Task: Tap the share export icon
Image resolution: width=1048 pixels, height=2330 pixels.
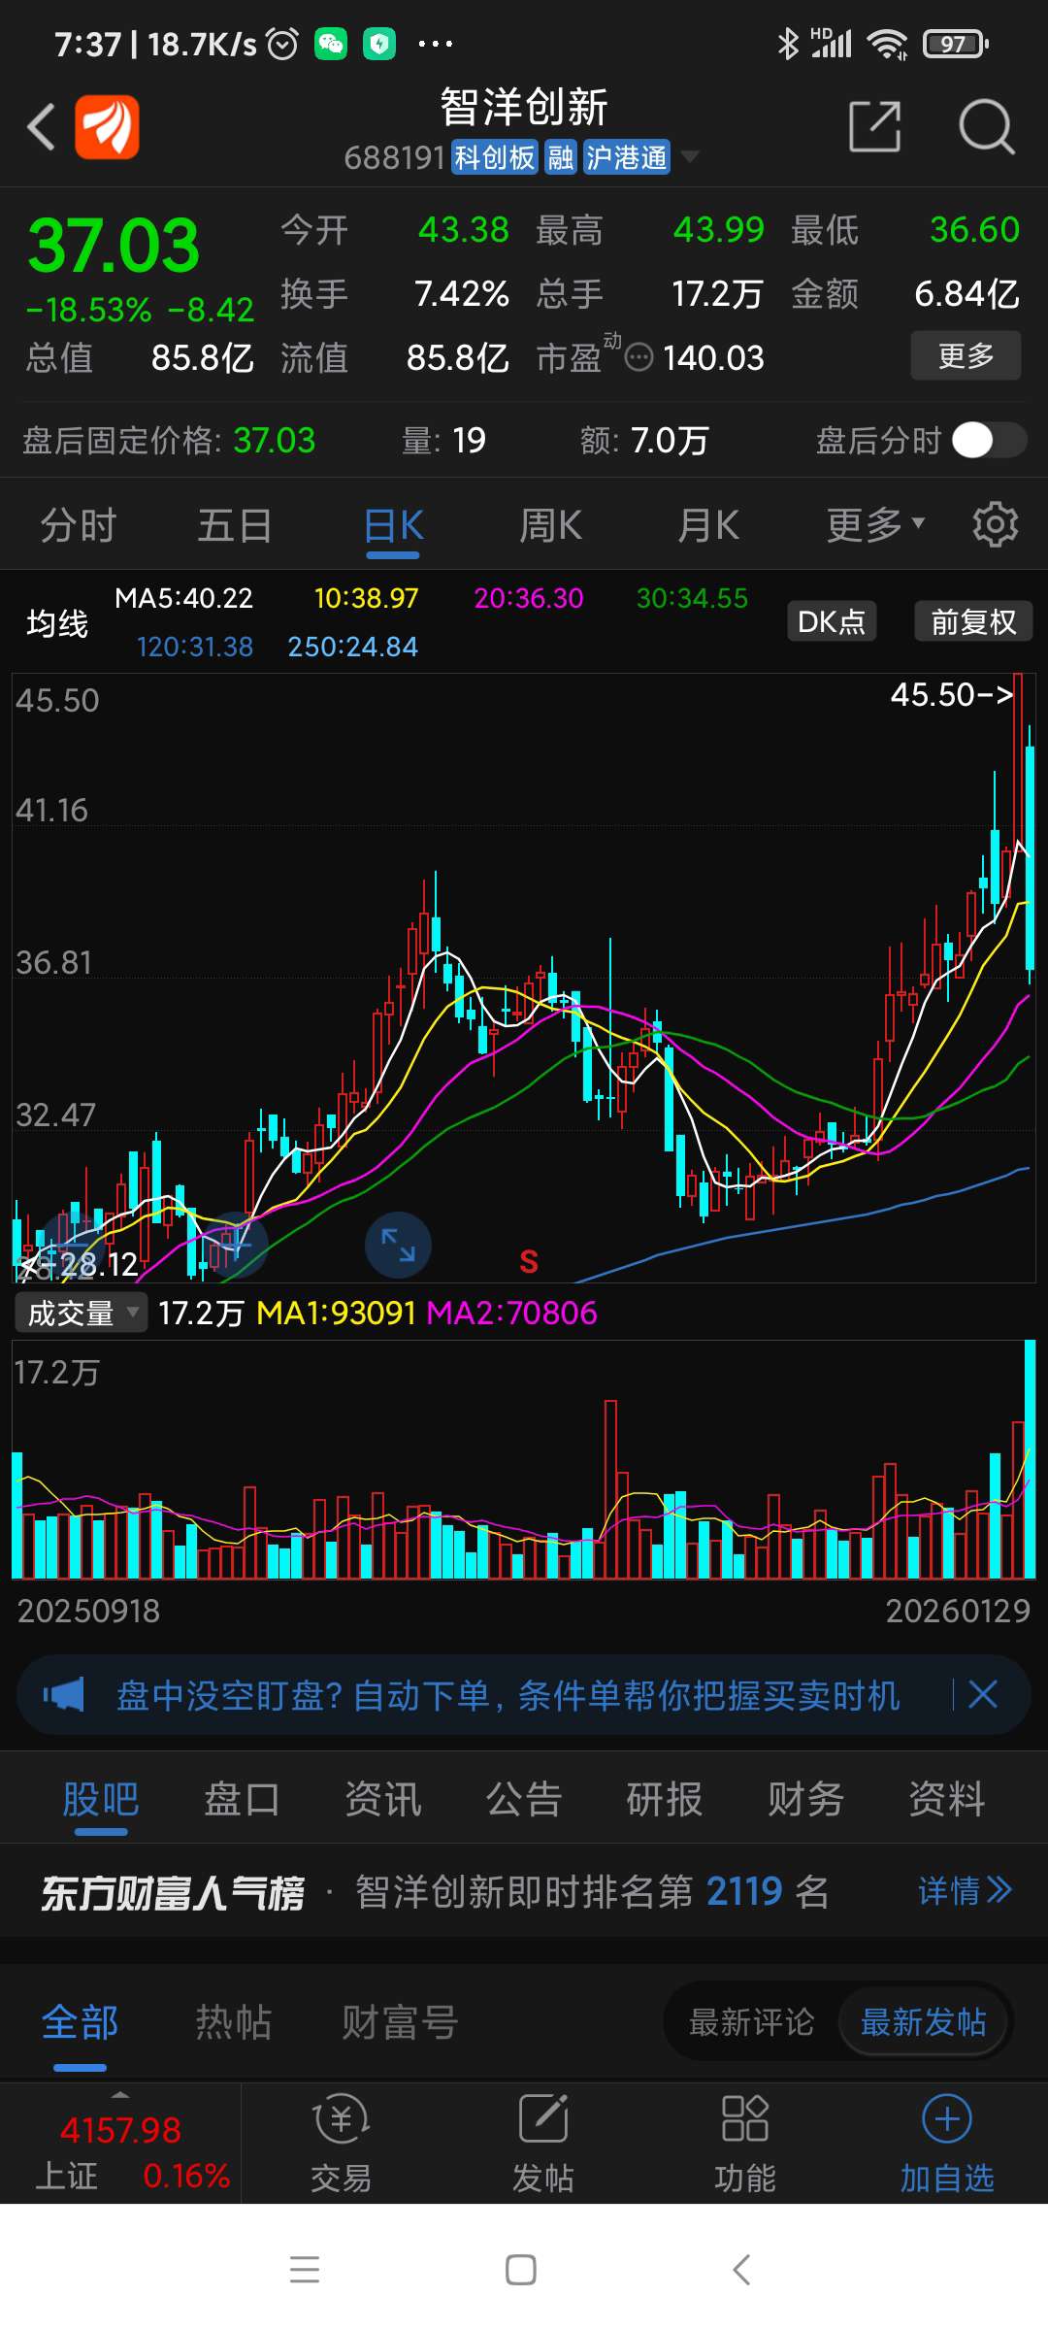Action: [874, 126]
